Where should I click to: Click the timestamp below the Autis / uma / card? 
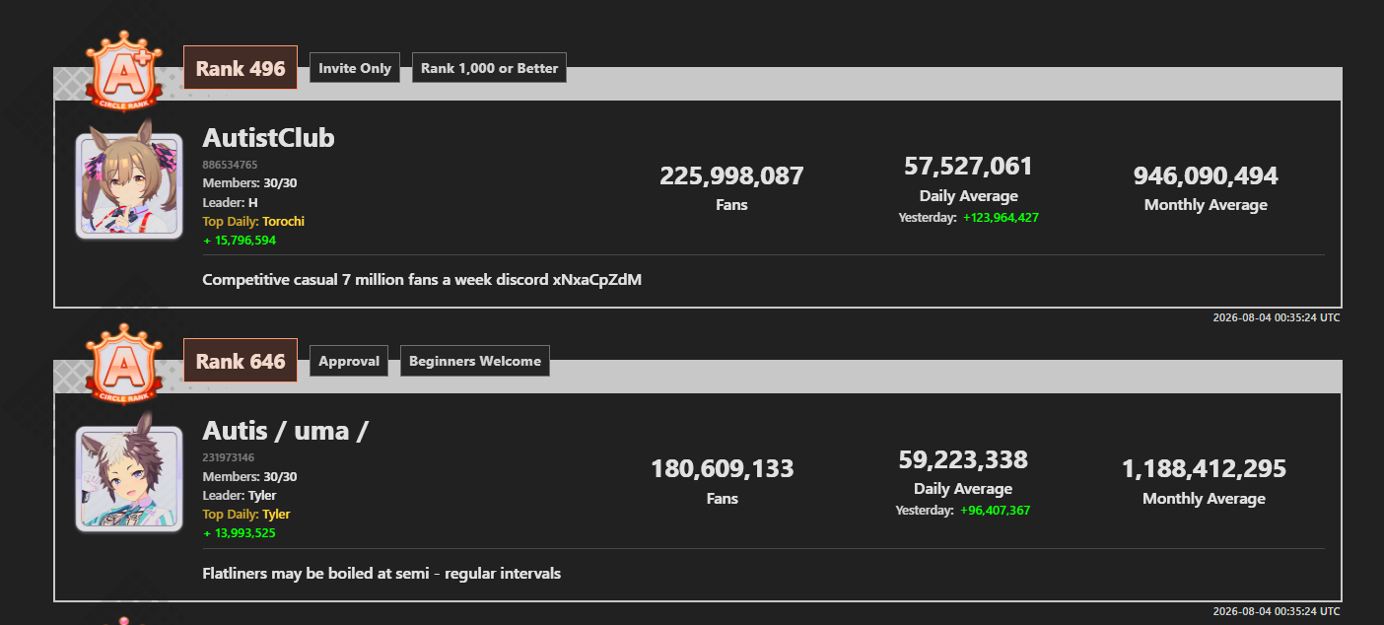click(1276, 611)
